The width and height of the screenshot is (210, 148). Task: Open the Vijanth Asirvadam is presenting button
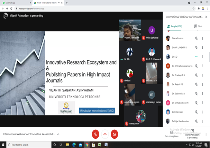coord(192,134)
